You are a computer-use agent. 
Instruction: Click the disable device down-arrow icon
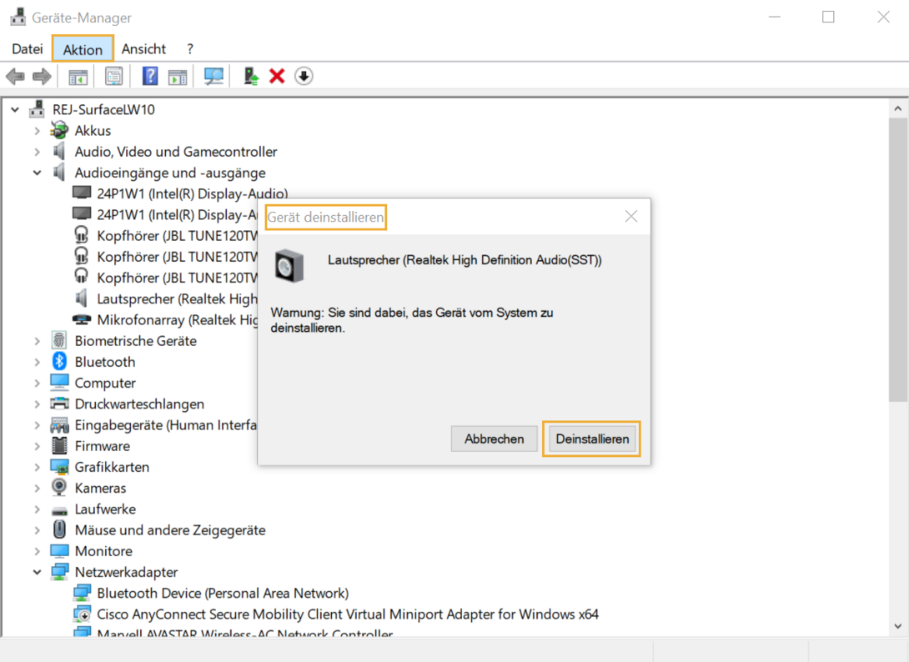pyautogui.click(x=304, y=76)
